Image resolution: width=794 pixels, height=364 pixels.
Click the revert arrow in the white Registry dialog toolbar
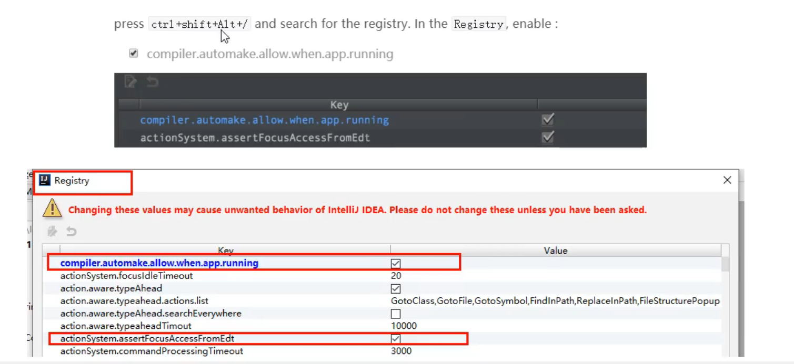[71, 231]
